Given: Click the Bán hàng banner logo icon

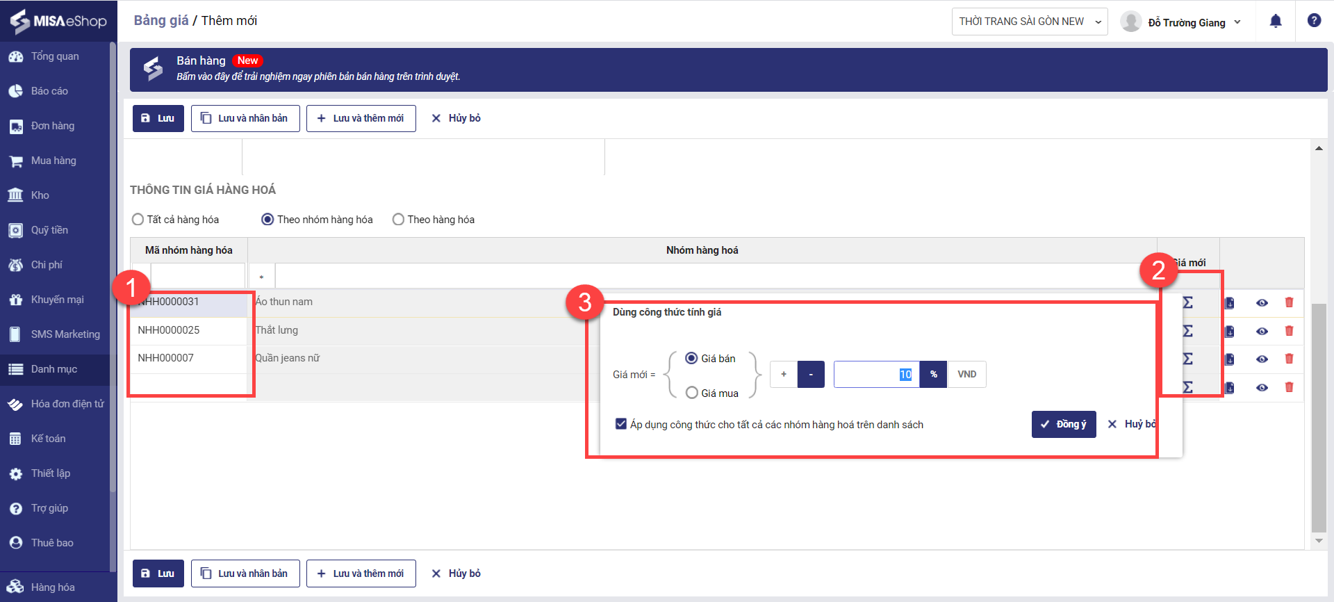Looking at the screenshot, I should pyautogui.click(x=154, y=69).
